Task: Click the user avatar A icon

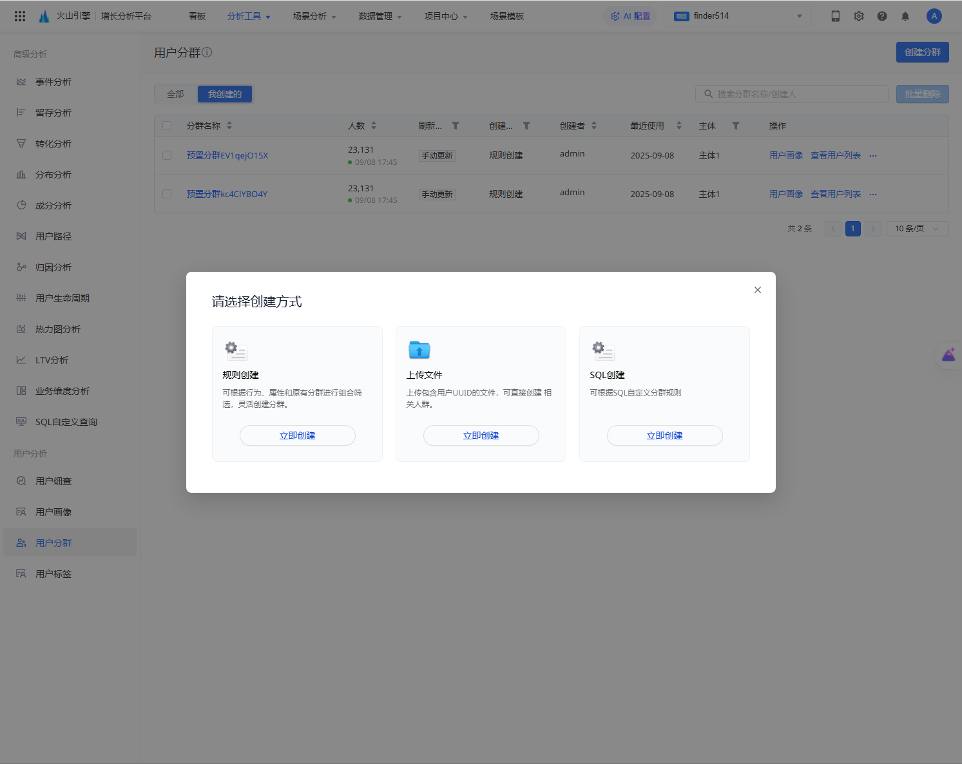Action: click(x=934, y=16)
